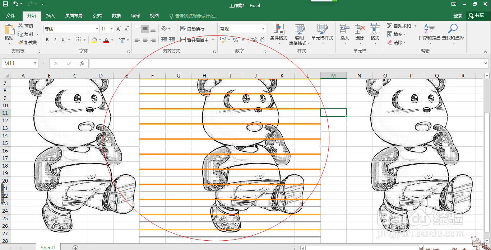Open the font name dropdown (等线)
The width and height of the screenshot is (491, 250).
(x=97, y=29)
